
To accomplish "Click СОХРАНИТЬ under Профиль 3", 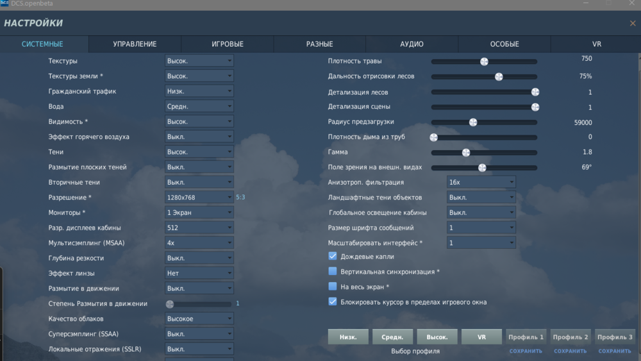I will [615, 351].
